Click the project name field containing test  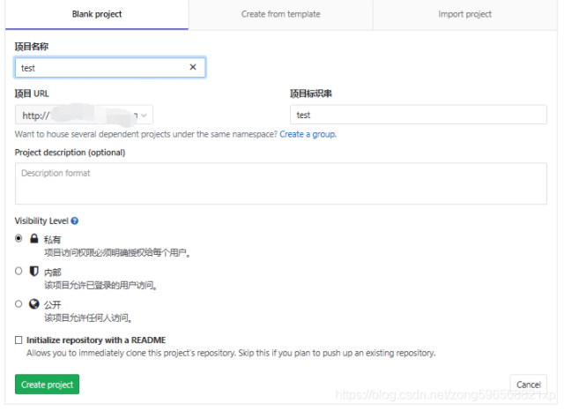point(110,67)
